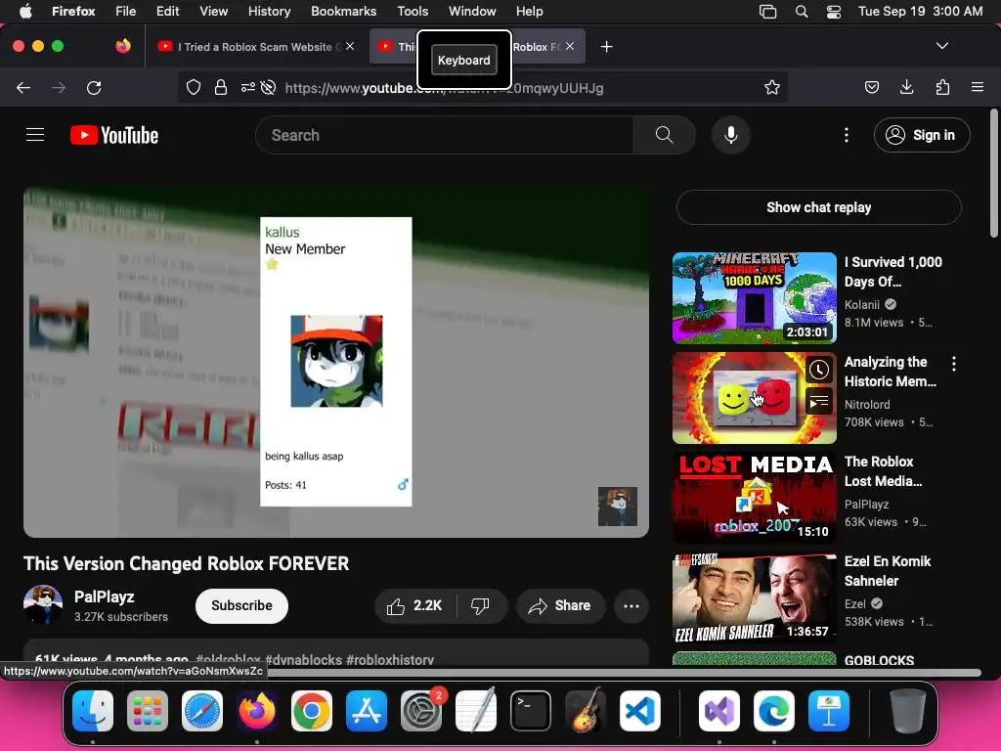The height and width of the screenshot is (751, 1001).
Task: Go back with the browser back arrow
Action: 23,87
